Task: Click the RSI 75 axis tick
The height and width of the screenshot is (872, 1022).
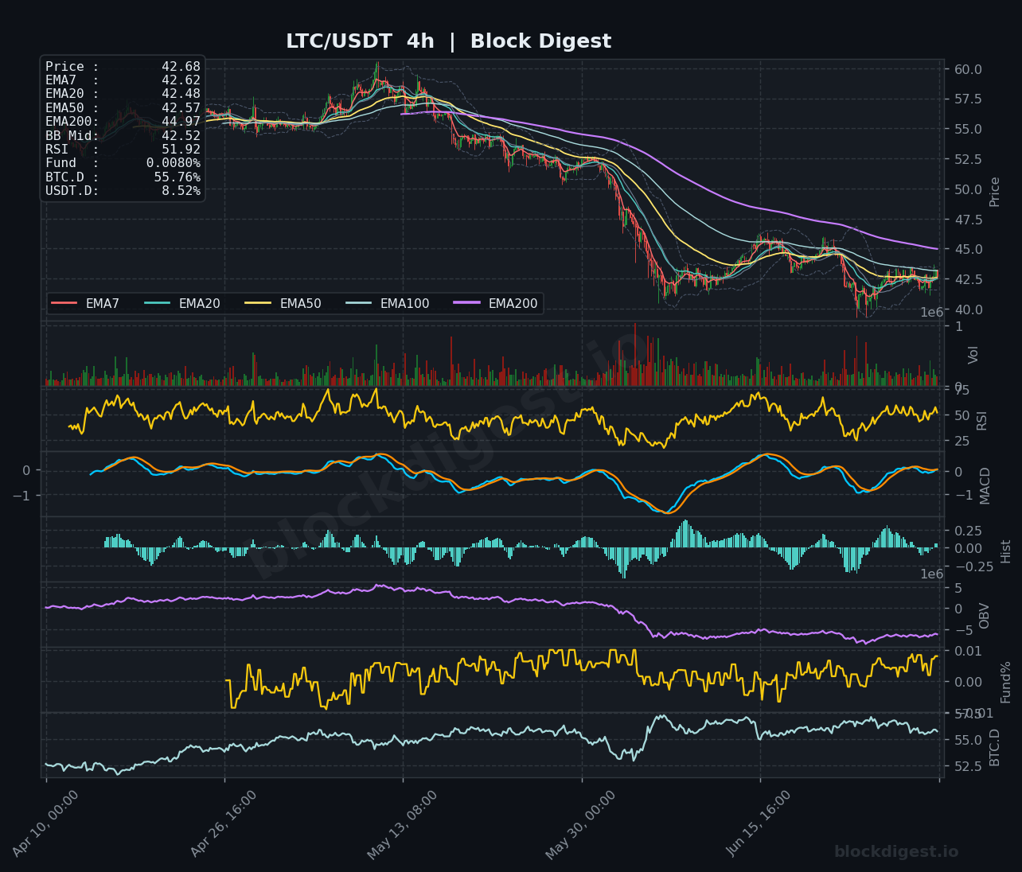Action: [962, 391]
